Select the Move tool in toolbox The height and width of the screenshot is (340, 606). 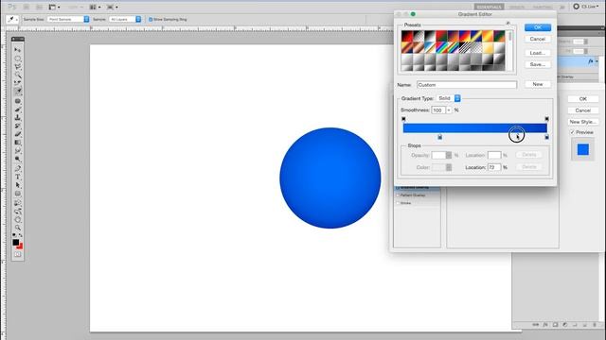17,50
